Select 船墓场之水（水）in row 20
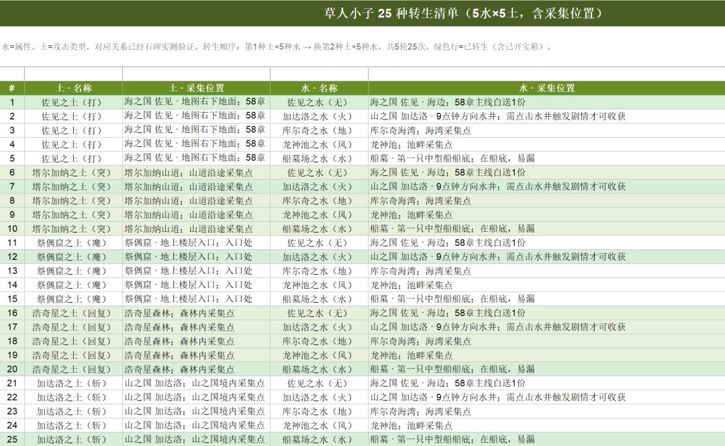The height and width of the screenshot is (446, 725). point(319,369)
